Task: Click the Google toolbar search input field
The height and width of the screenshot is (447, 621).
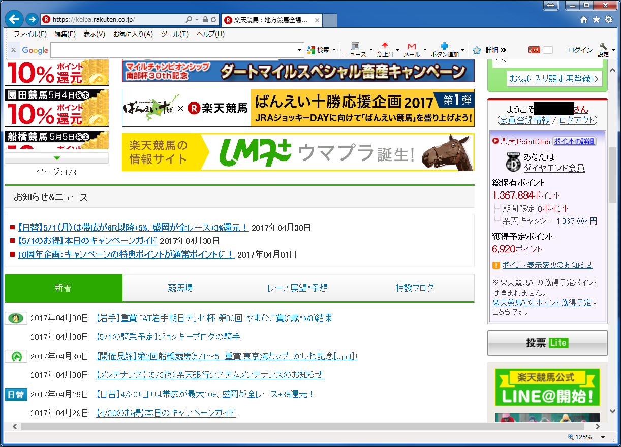Action: [x=173, y=50]
